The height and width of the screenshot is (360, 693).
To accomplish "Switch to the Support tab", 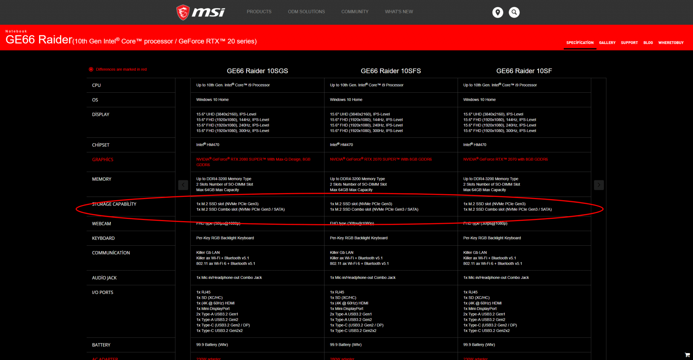I will point(629,43).
